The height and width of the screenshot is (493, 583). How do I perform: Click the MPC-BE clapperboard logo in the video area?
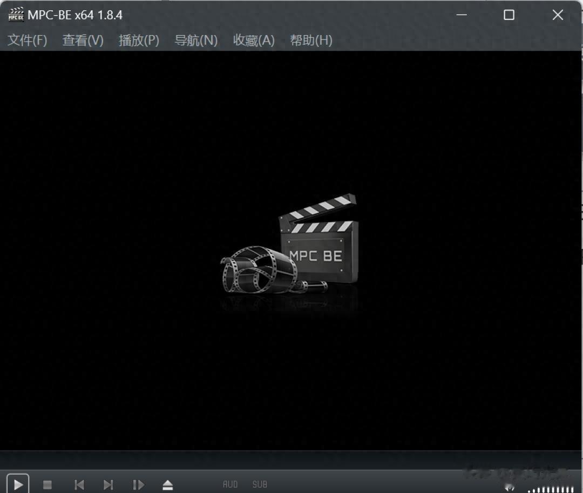290,243
